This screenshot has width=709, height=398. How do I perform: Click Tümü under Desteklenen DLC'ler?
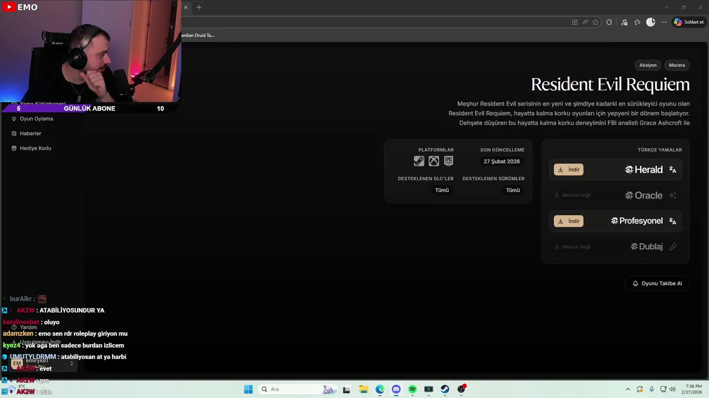click(x=442, y=190)
